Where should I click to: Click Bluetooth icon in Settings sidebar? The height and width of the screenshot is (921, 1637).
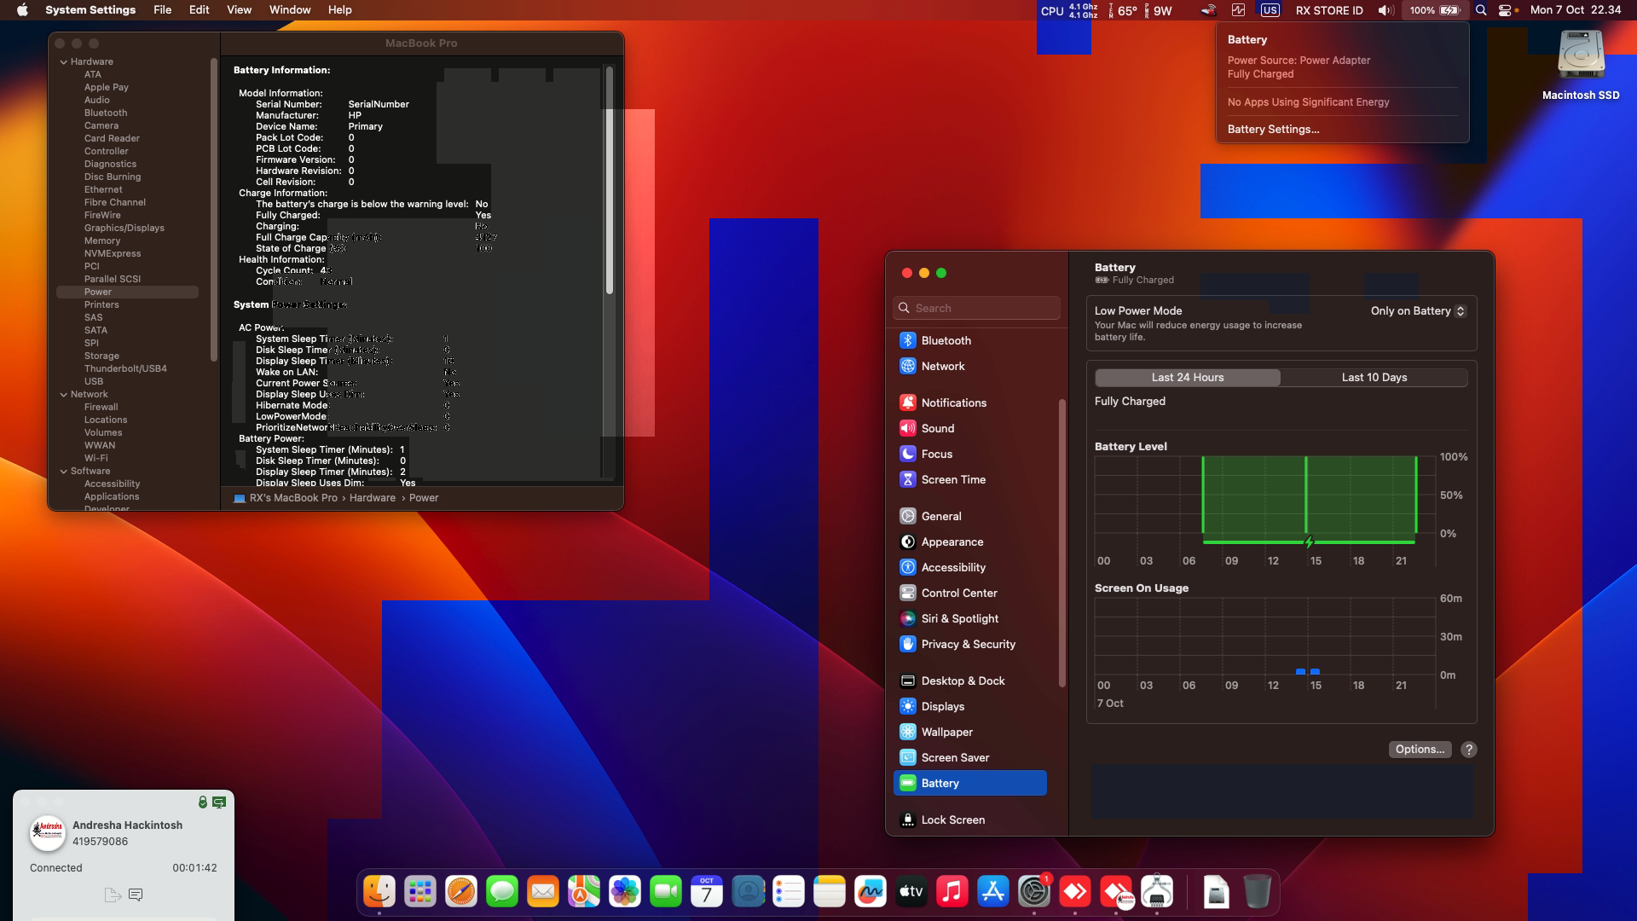[x=908, y=340]
